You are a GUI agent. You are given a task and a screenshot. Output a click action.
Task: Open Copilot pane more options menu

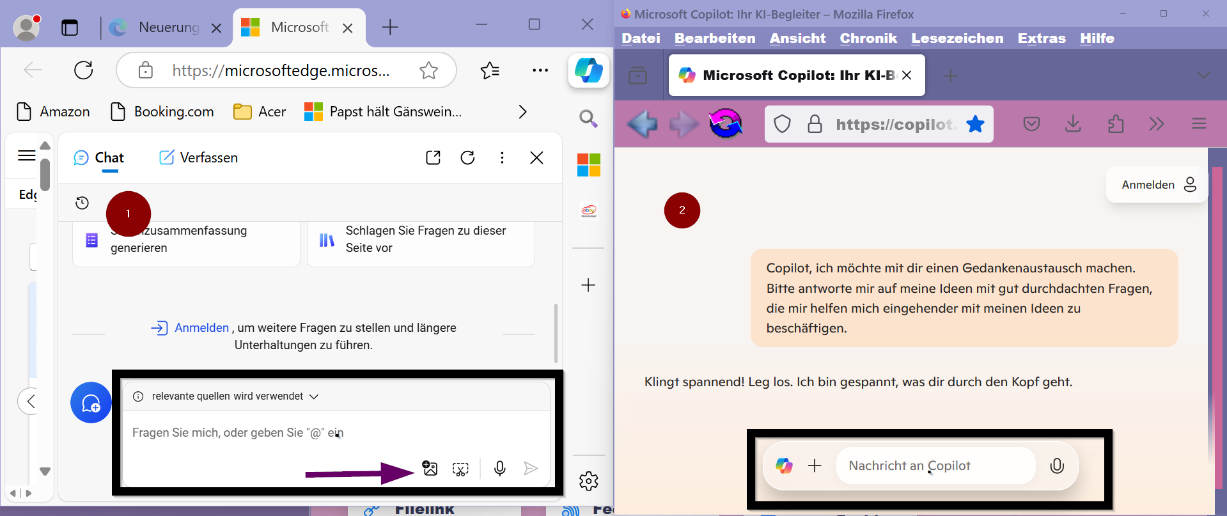click(x=502, y=157)
